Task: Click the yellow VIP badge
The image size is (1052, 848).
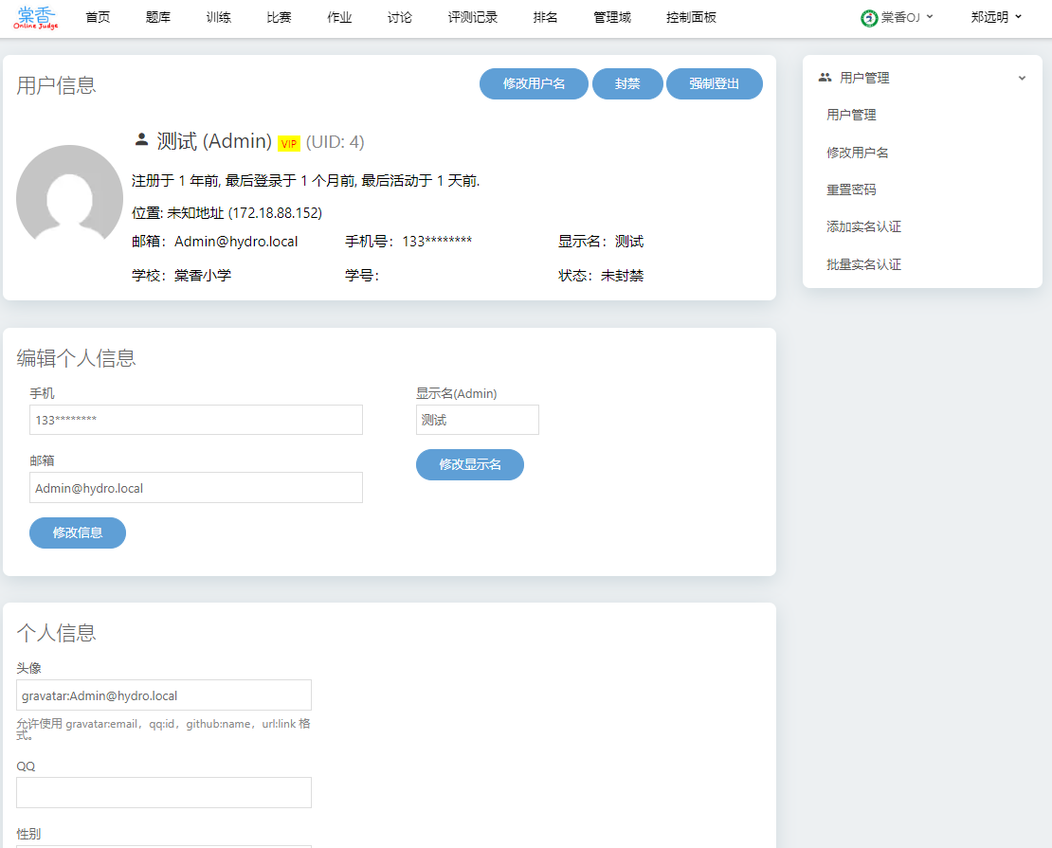Action: click(x=289, y=143)
